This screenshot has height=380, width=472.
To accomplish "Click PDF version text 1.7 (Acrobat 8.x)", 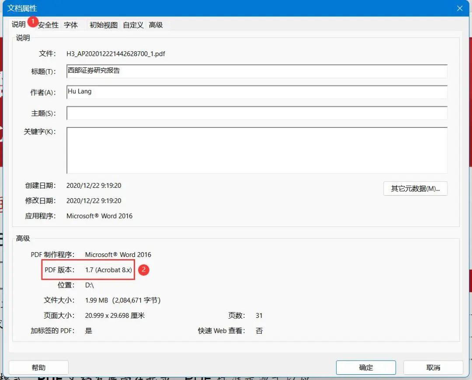I will (108, 270).
